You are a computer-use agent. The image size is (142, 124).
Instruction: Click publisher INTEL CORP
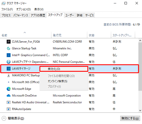coord(60,55)
